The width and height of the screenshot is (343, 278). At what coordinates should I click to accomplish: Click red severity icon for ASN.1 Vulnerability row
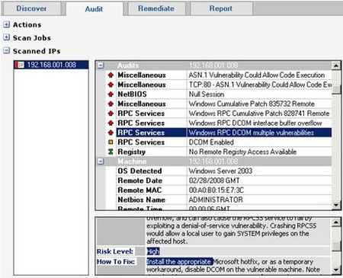(x=111, y=75)
